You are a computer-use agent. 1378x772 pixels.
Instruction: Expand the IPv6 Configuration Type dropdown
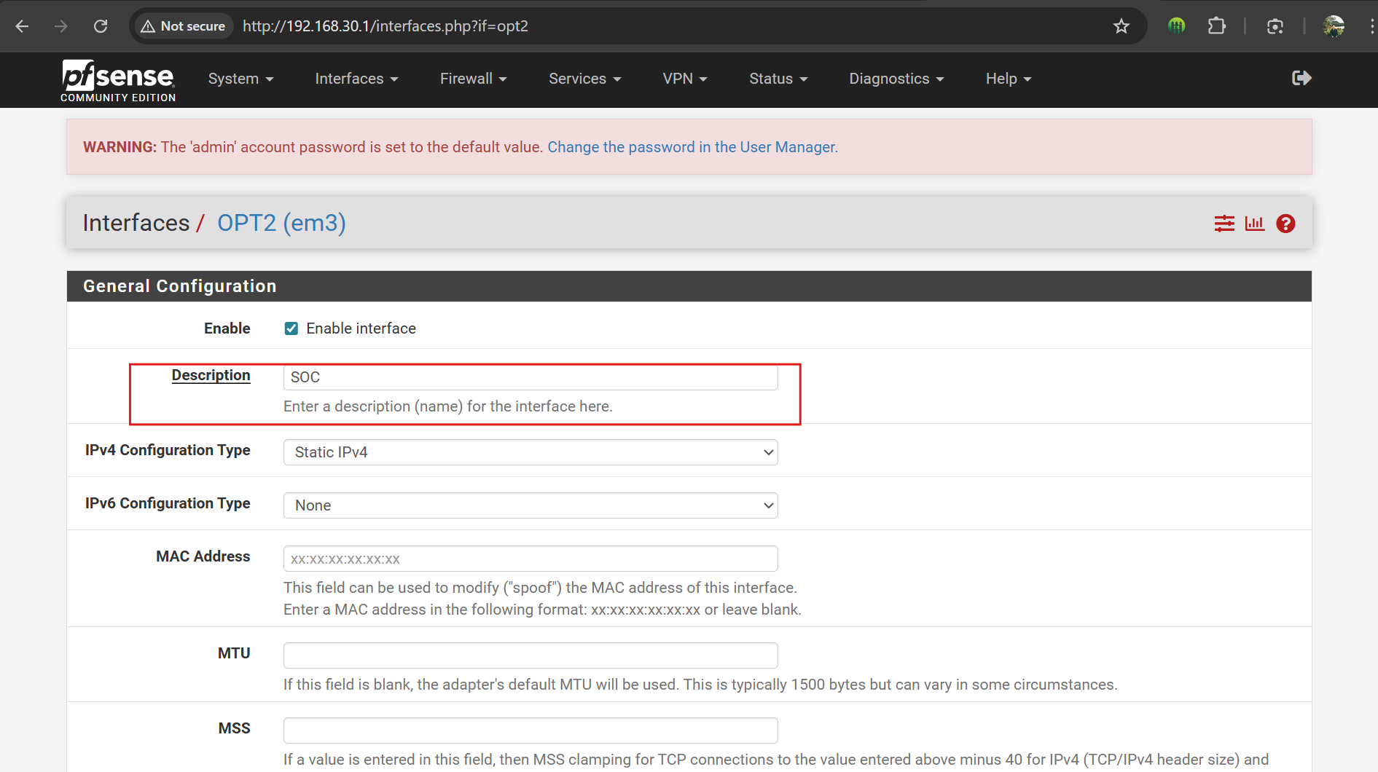point(530,505)
